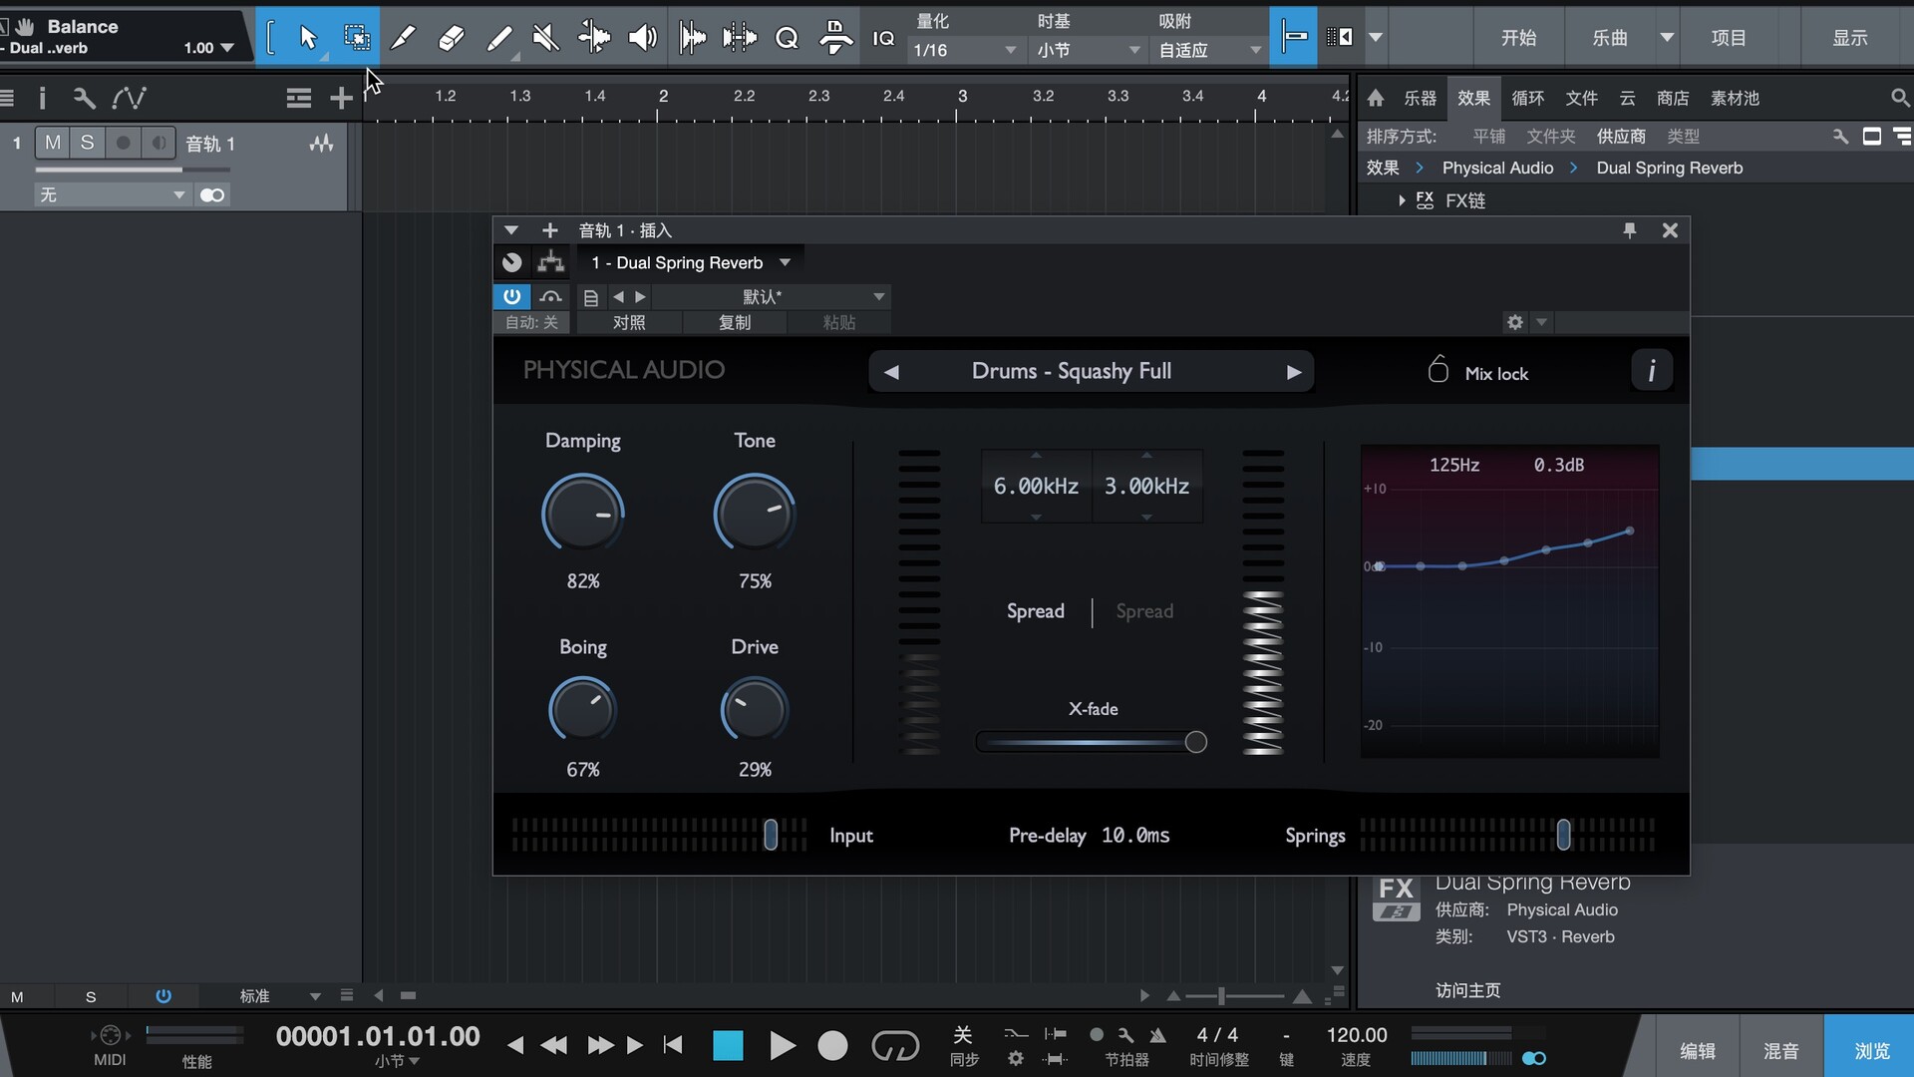Select the Listen speaker tool
Screen dimensions: 1914x1077
point(642,38)
